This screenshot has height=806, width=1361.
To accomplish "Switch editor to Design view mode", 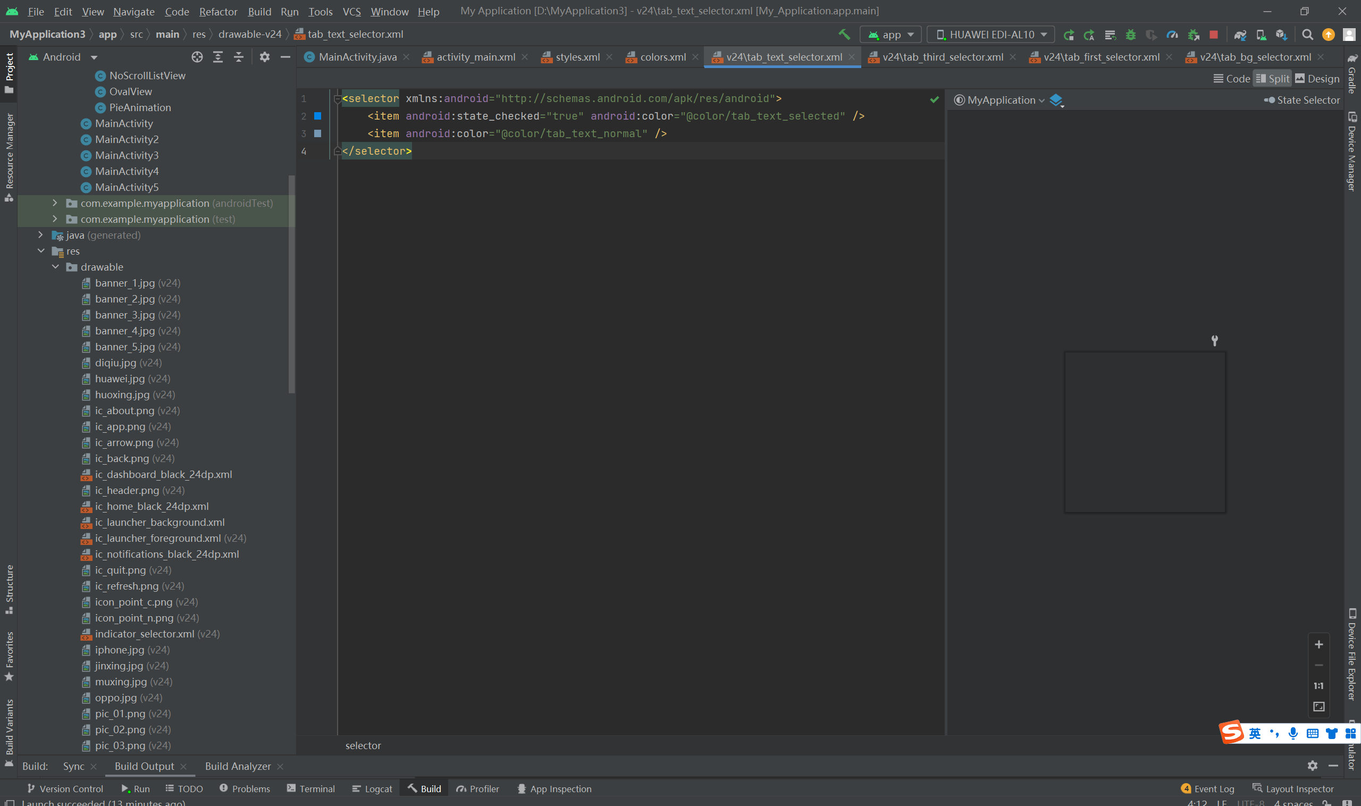I will [x=1317, y=79].
